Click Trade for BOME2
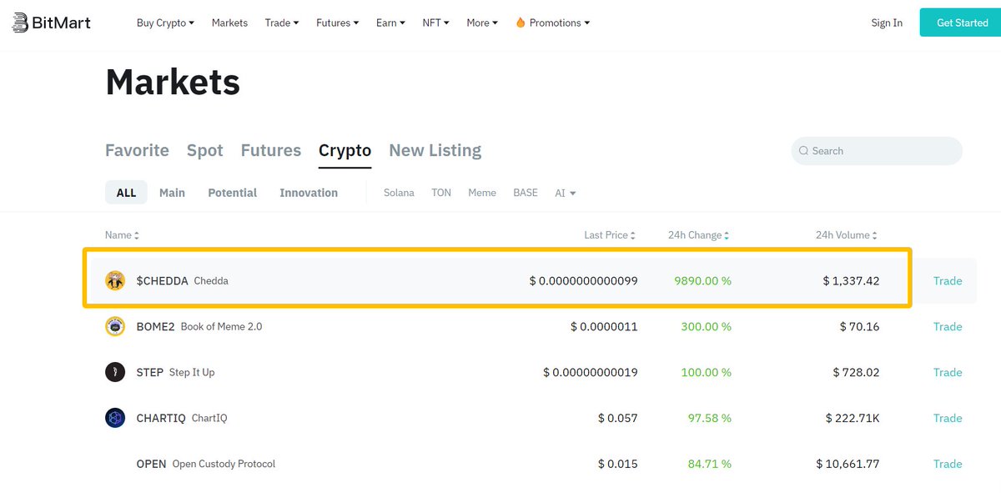 pyautogui.click(x=948, y=326)
